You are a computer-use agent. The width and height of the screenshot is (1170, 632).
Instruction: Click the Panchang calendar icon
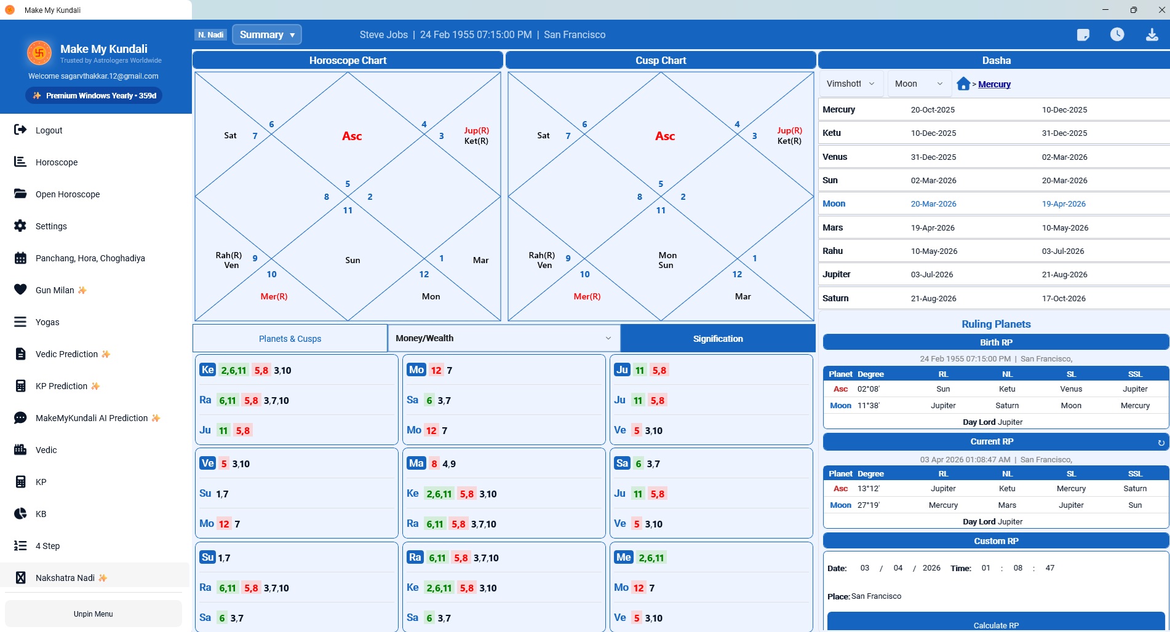(20, 258)
